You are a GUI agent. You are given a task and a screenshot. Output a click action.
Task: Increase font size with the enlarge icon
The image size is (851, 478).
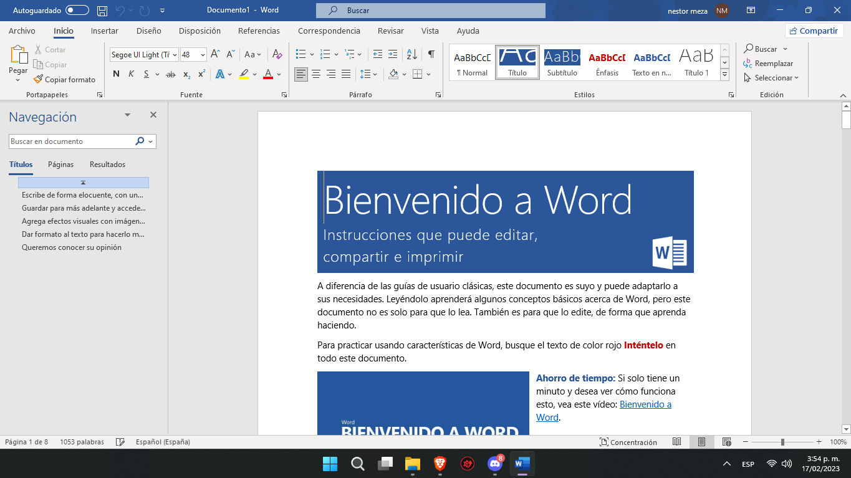coord(215,54)
